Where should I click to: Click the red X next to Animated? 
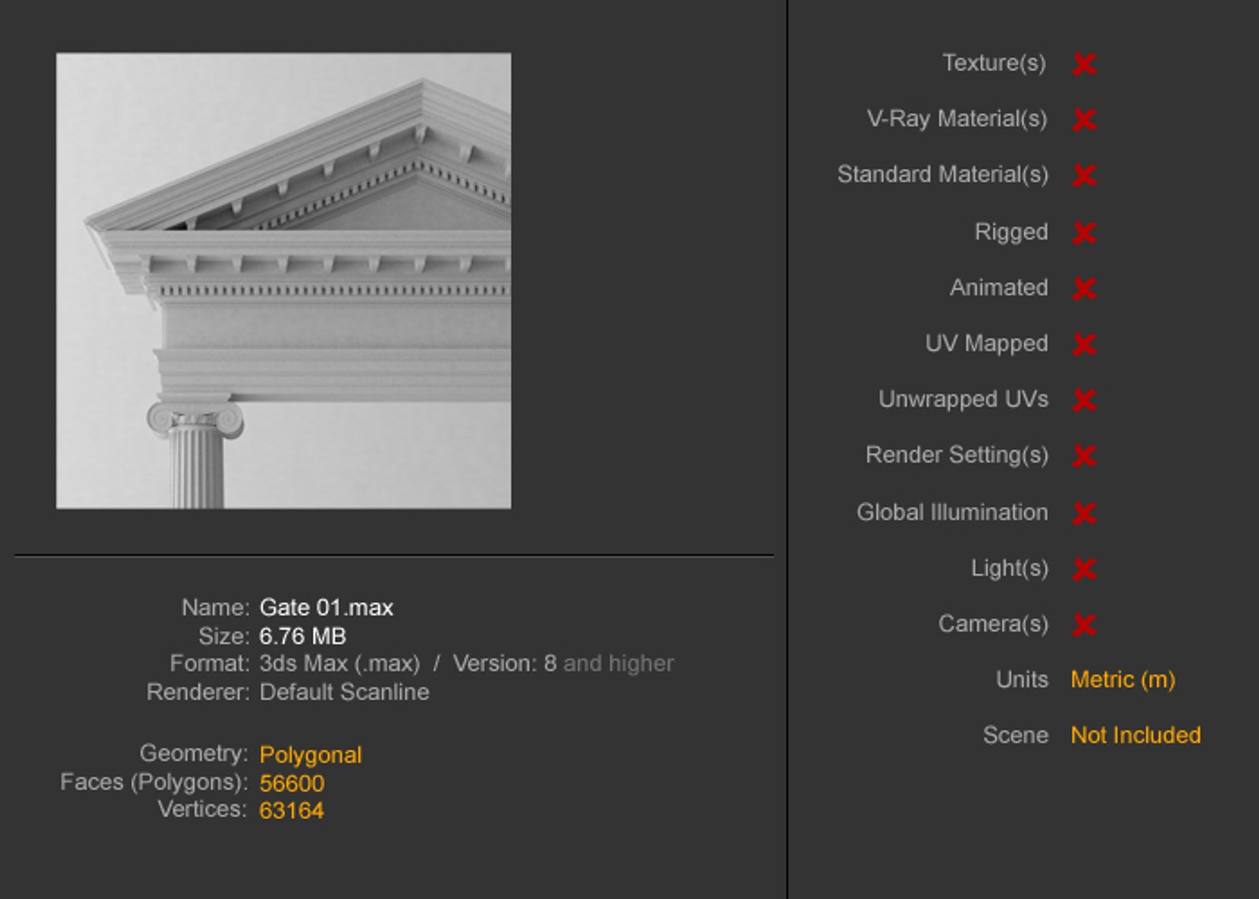click(x=1084, y=288)
